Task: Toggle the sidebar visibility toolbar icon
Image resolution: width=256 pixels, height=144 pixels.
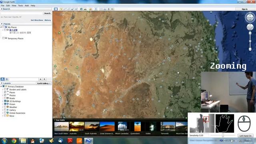Action: click(x=56, y=9)
